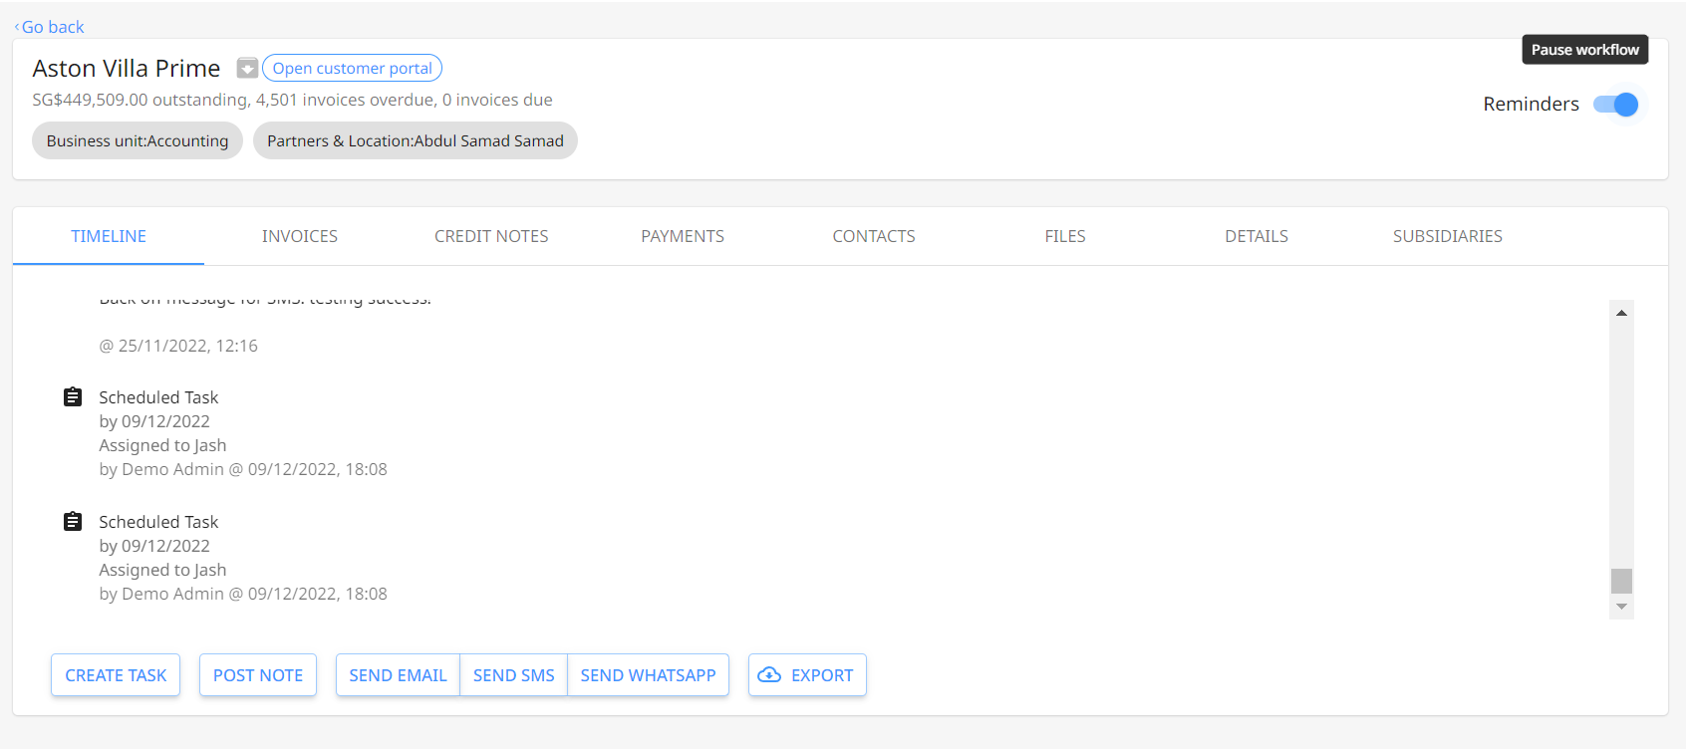Click the first Scheduled Task clipboard icon

tap(73, 397)
